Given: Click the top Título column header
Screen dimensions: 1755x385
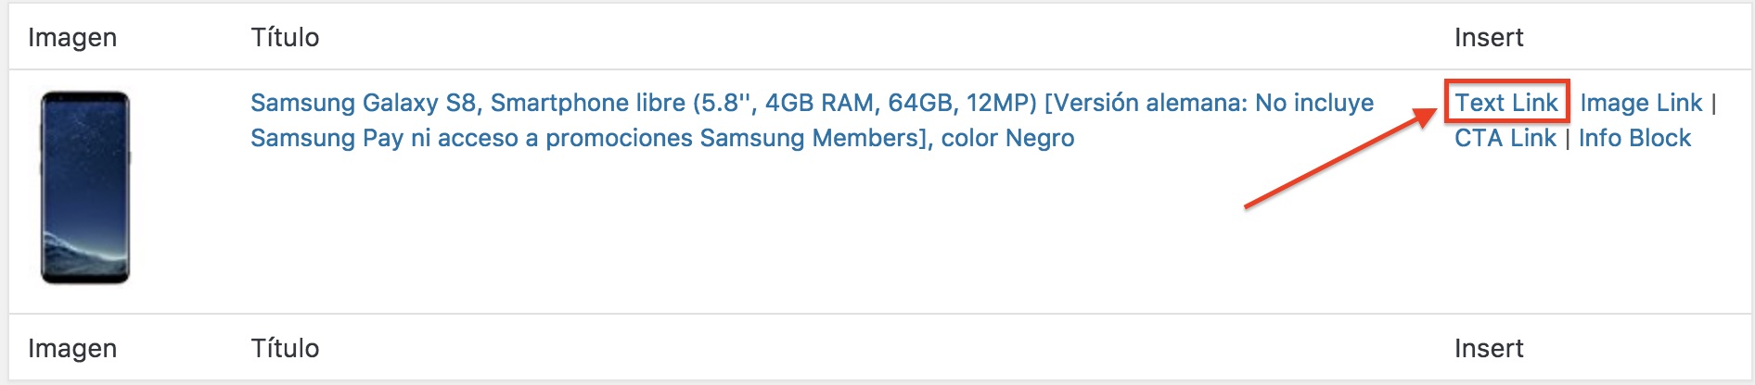Looking at the screenshot, I should coord(285,37).
